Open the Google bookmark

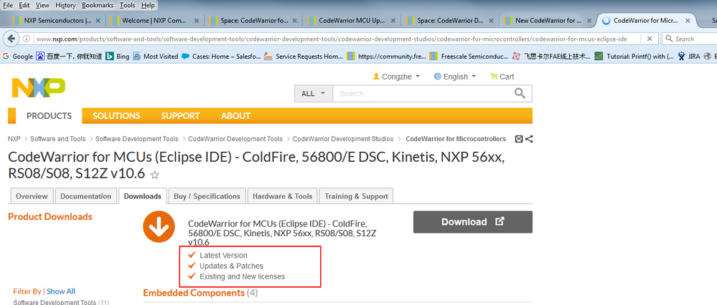click(18, 57)
